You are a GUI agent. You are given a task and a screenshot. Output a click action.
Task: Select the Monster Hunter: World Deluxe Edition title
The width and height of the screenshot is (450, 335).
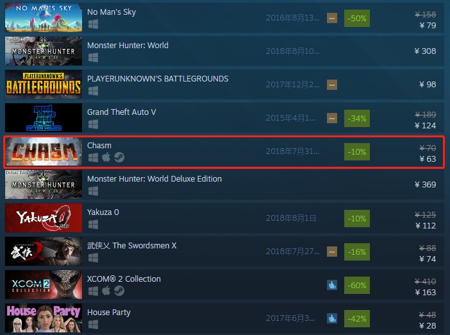point(154,178)
